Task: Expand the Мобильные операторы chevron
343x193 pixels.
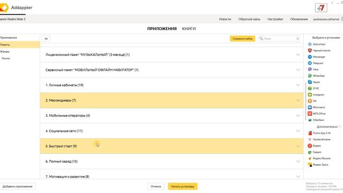Action: point(298,116)
